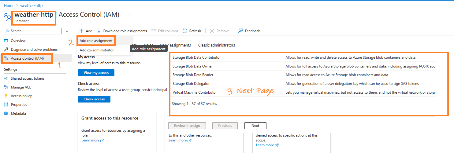Screen dimensions: 454x153
Task: Click the plus icon next to Add
Action: click(81, 31)
